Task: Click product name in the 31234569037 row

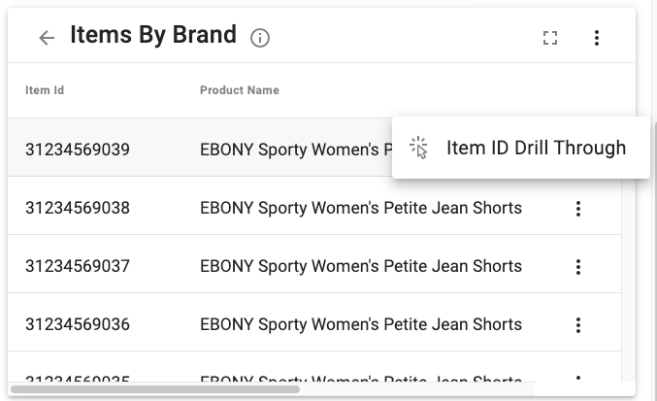Action: pos(361,266)
